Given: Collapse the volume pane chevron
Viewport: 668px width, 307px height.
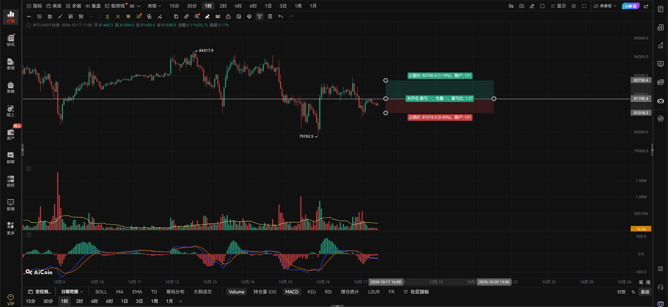Looking at the screenshot, I should tap(29, 169).
